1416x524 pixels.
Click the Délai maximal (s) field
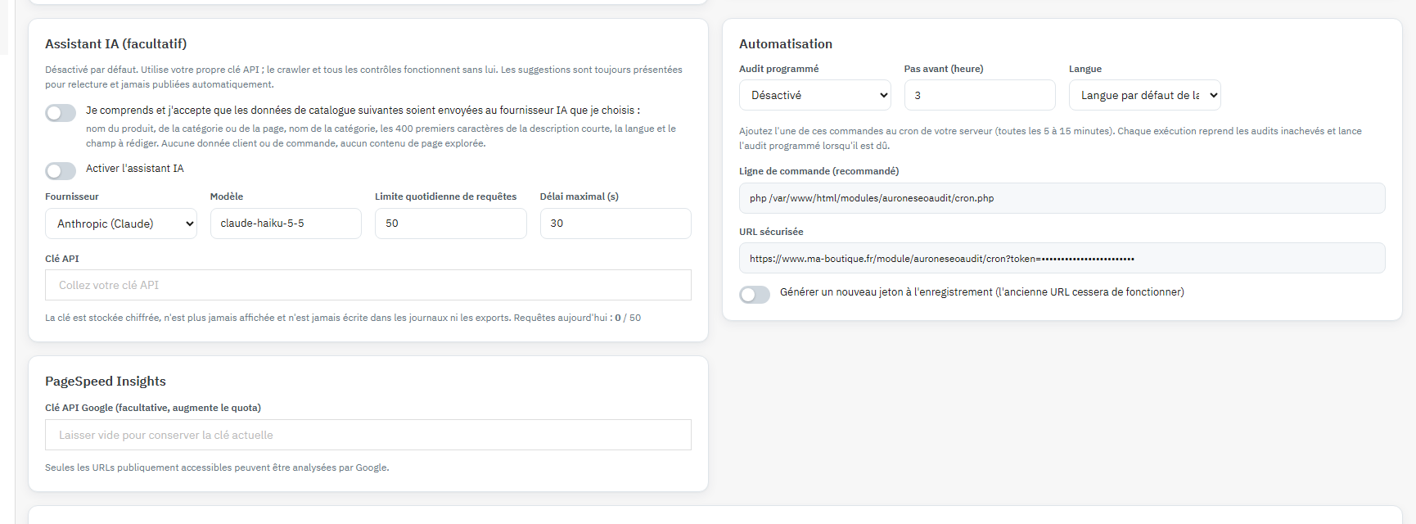616,224
